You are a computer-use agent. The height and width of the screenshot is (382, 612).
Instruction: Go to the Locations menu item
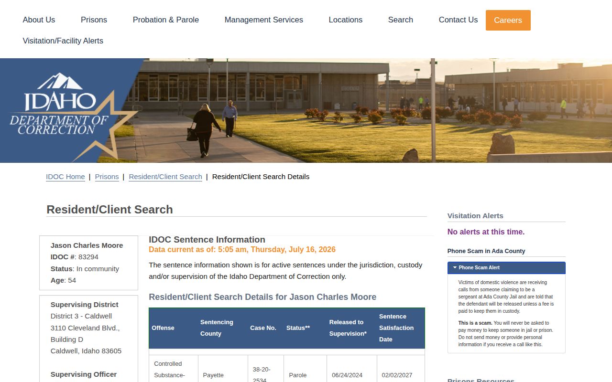[x=346, y=20]
